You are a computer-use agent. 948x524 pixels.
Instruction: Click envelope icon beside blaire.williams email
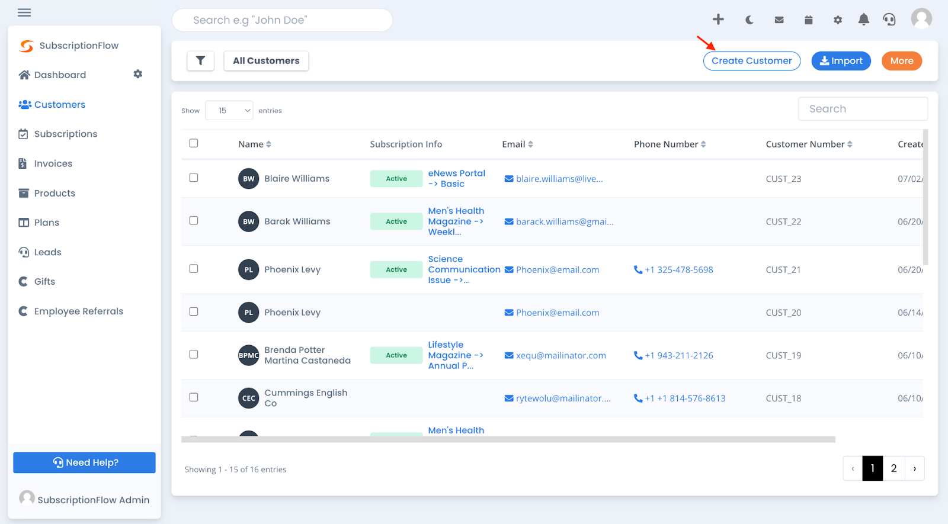pos(509,179)
